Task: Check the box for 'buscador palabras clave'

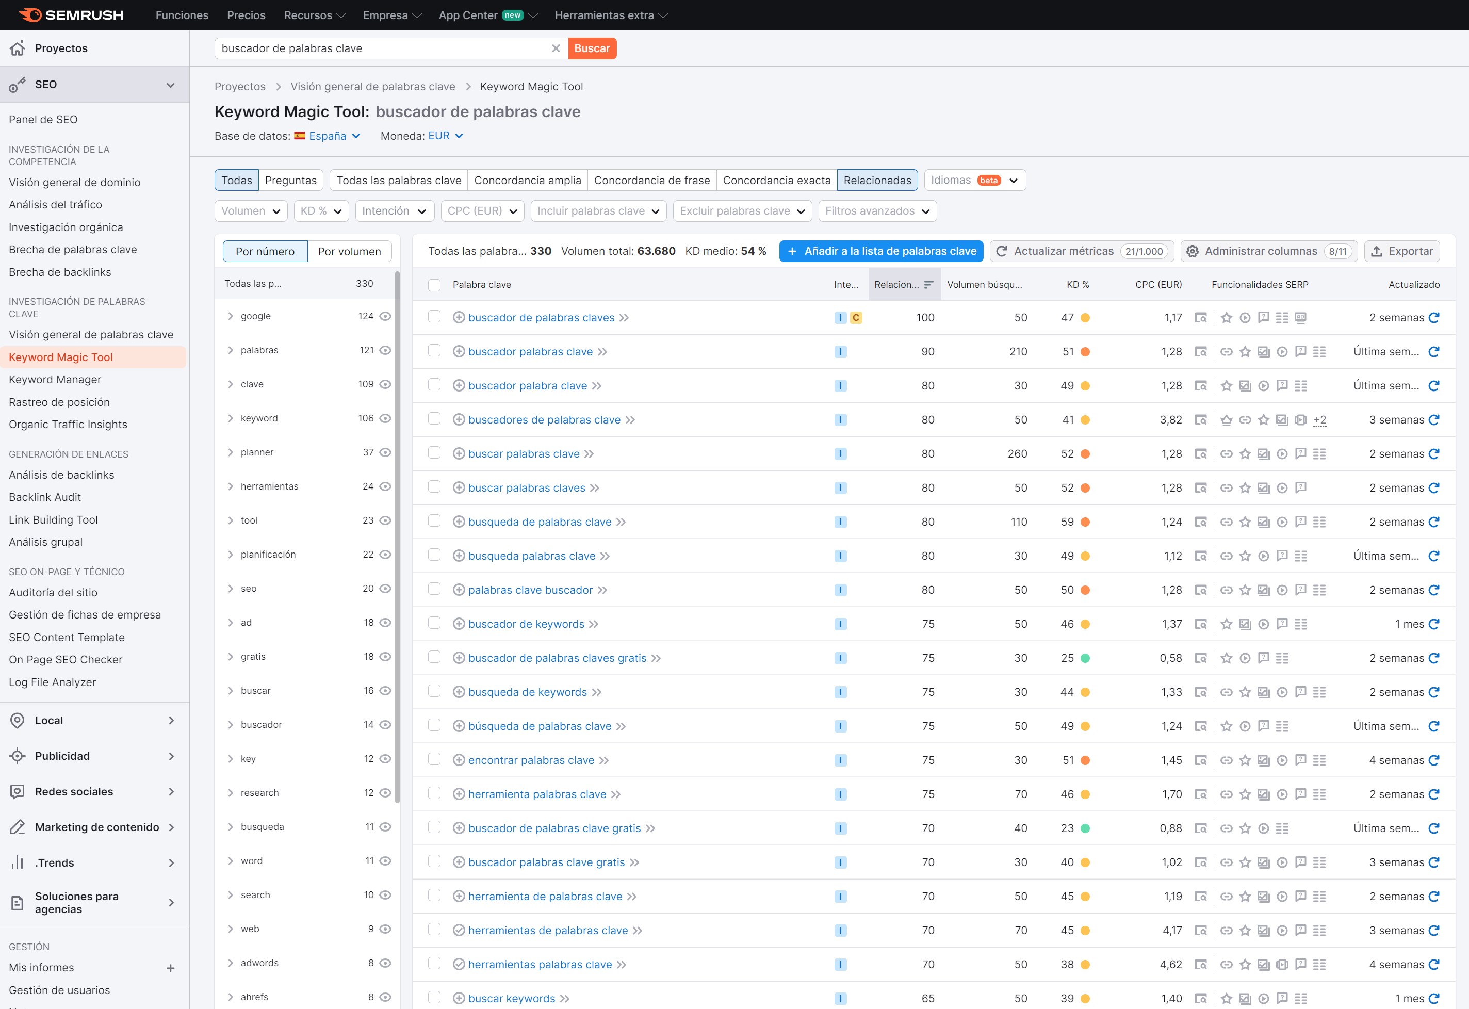Action: tap(434, 351)
